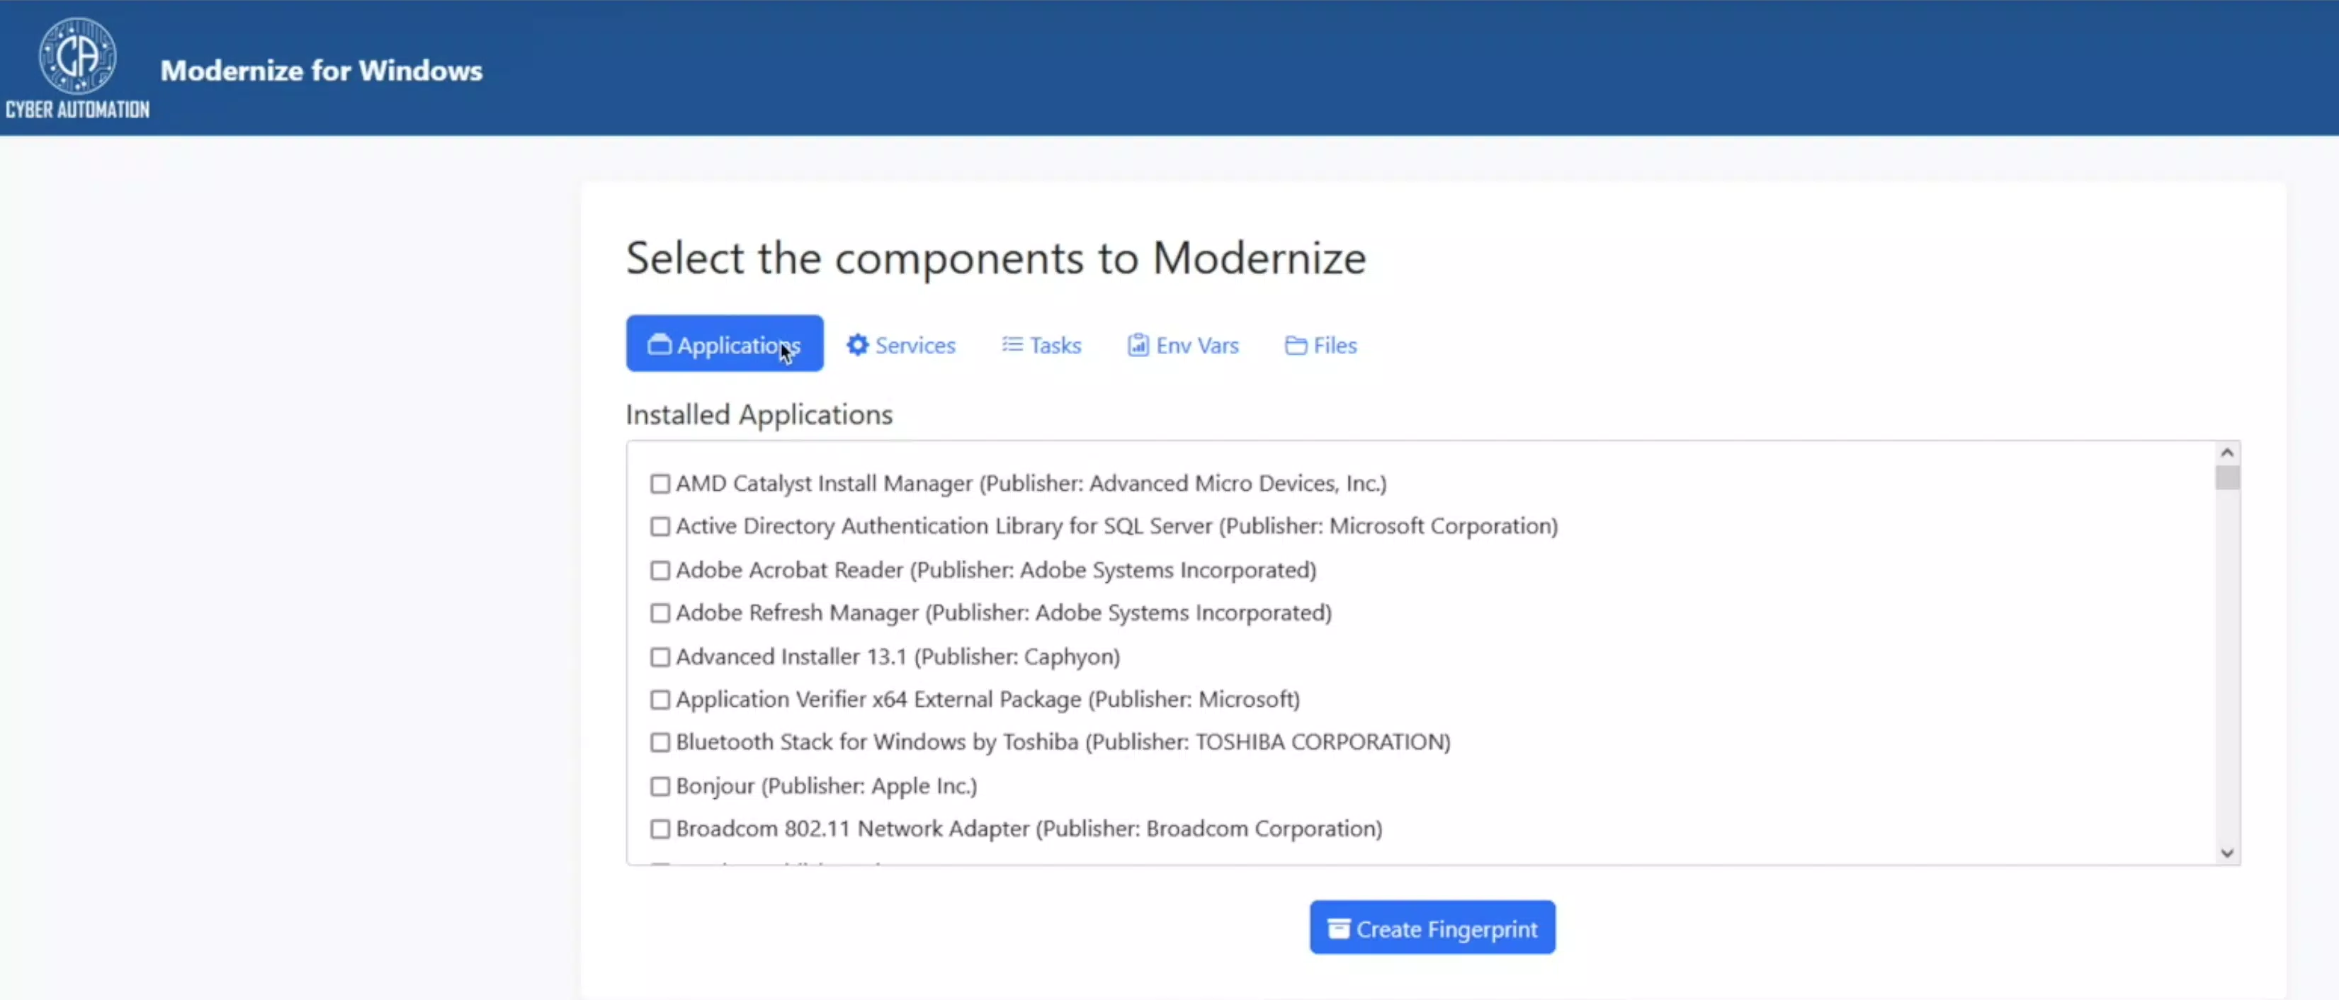Viewport: 2339px width, 1000px height.
Task: Select Adobe Acrobat Reader checkbox
Action: pyautogui.click(x=660, y=570)
